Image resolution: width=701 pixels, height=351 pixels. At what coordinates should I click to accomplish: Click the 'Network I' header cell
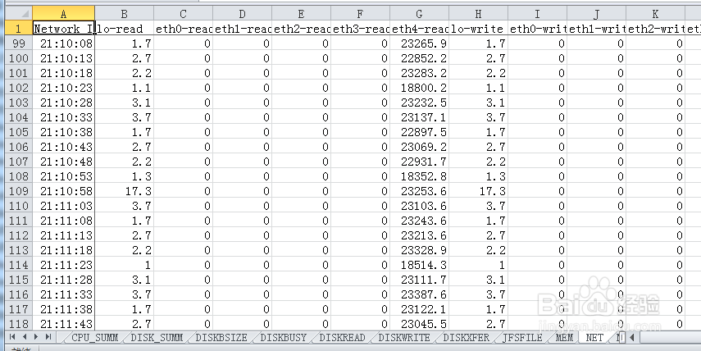63,28
